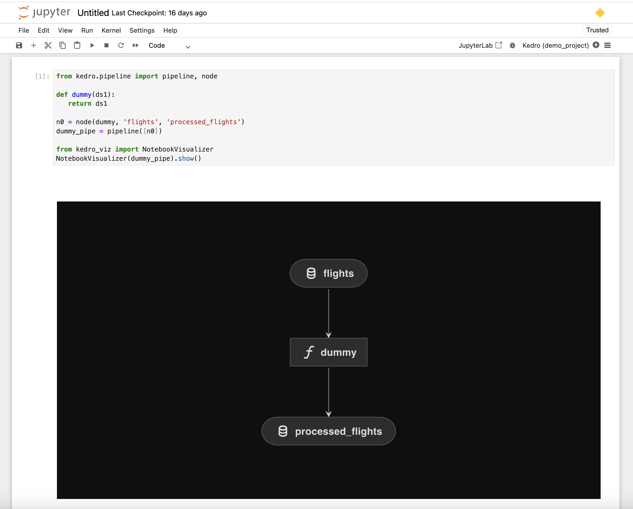Run the selected cell with play icon
This screenshot has height=509, width=633.
point(92,45)
